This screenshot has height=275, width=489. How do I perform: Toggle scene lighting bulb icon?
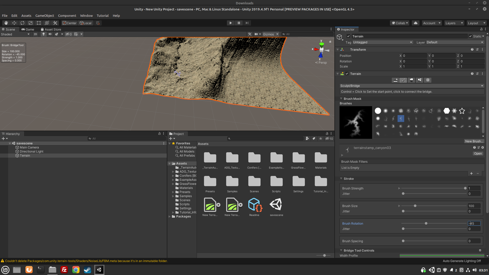[x=44, y=34]
